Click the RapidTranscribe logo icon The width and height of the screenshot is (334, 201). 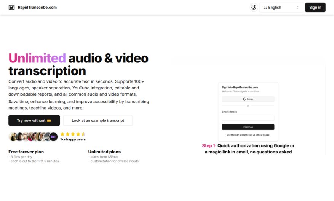(x=11, y=8)
